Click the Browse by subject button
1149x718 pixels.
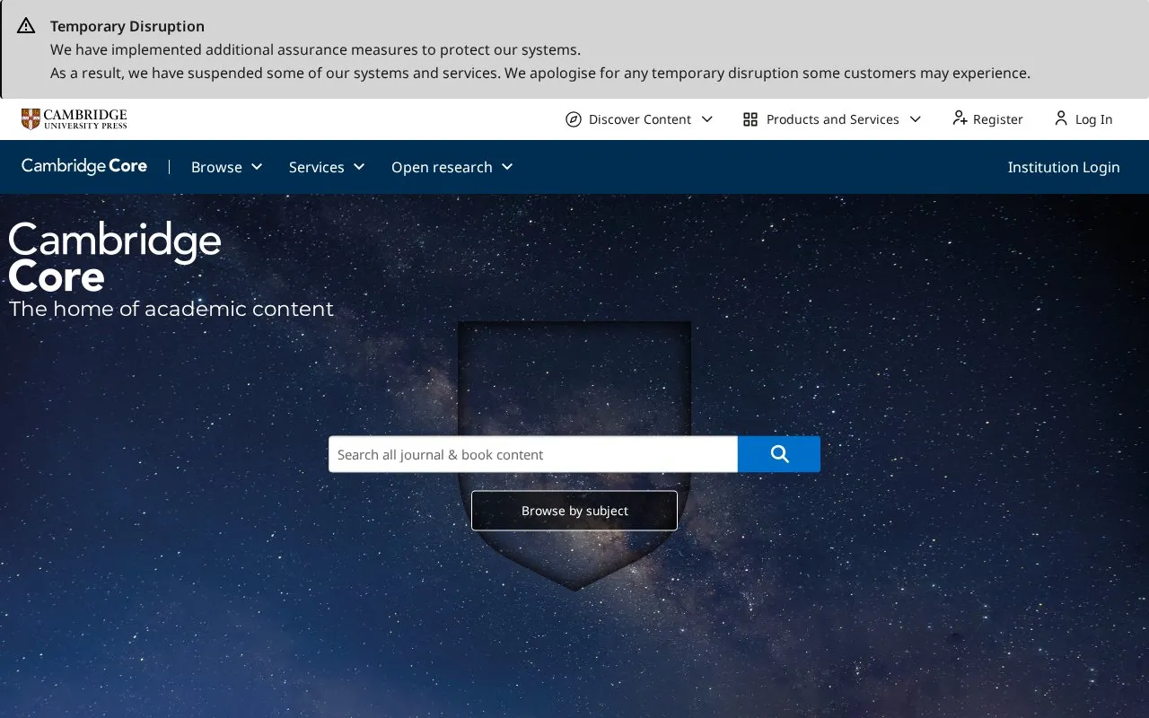pos(574,511)
